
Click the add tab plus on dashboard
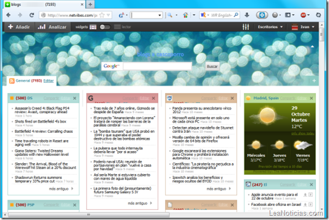[314, 81]
